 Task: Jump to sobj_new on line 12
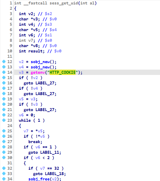(40, 62)
